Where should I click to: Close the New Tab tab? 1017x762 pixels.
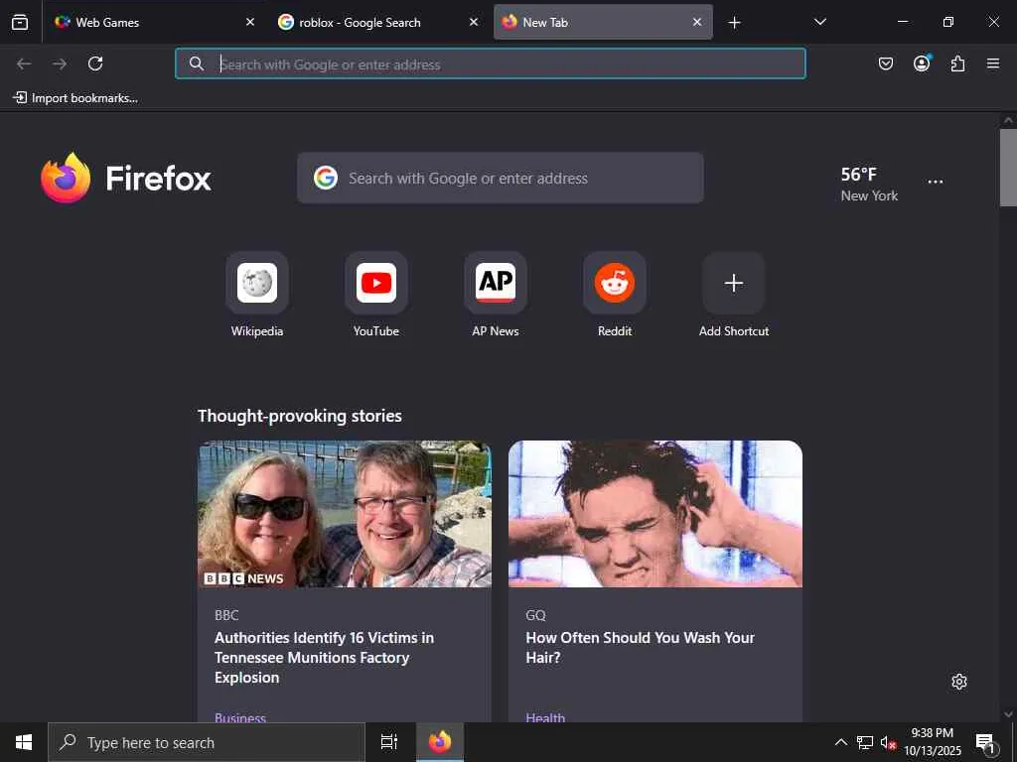point(697,22)
